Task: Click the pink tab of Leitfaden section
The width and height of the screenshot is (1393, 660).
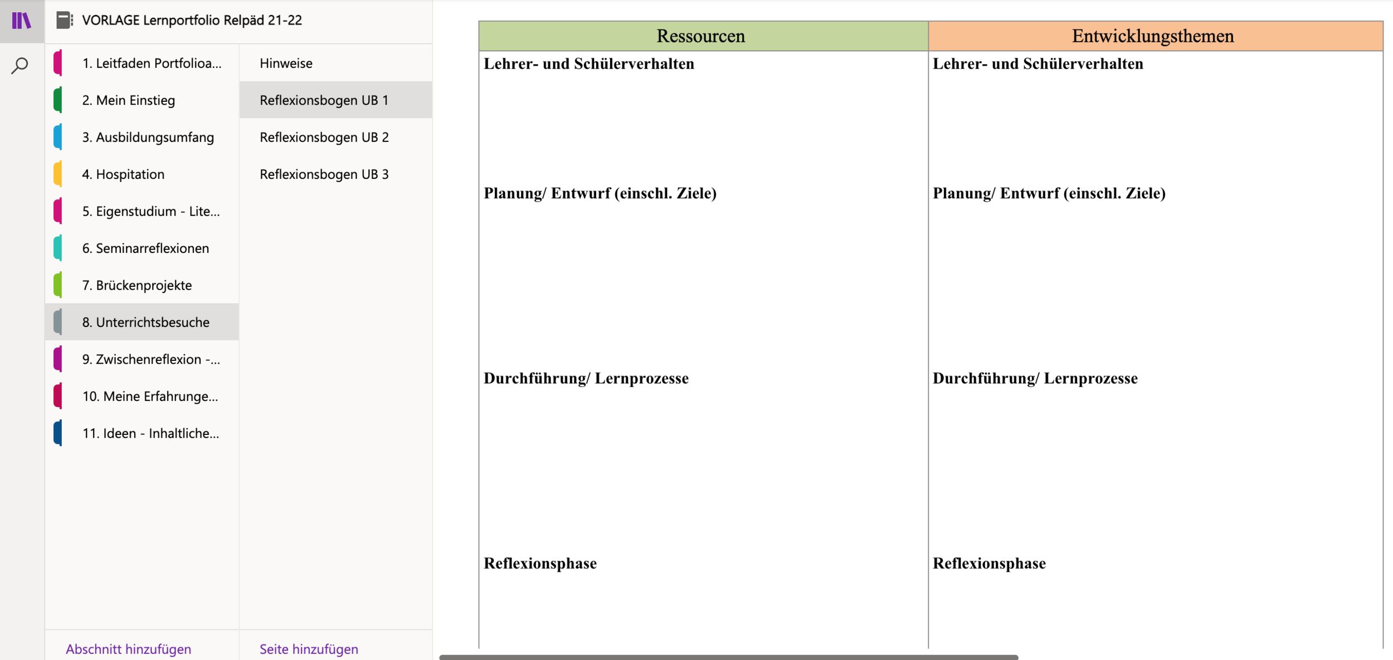Action: pos(58,63)
